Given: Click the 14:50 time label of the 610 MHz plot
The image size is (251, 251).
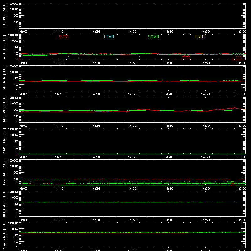Looking at the screenshot, I should click(x=205, y=94).
